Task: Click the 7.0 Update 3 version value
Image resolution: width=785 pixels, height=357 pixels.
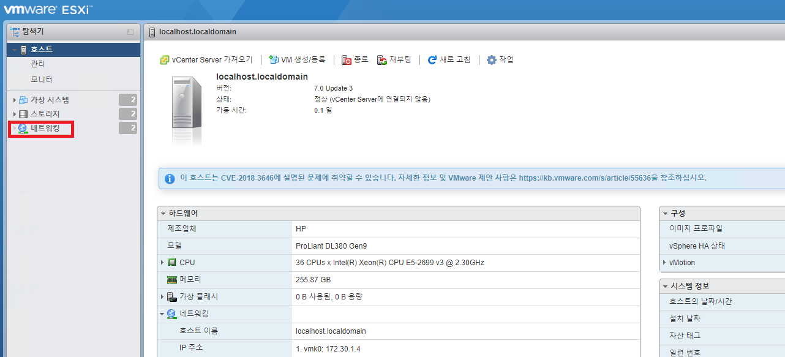Action: tap(333, 88)
